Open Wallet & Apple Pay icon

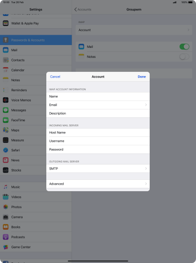point(6,23)
